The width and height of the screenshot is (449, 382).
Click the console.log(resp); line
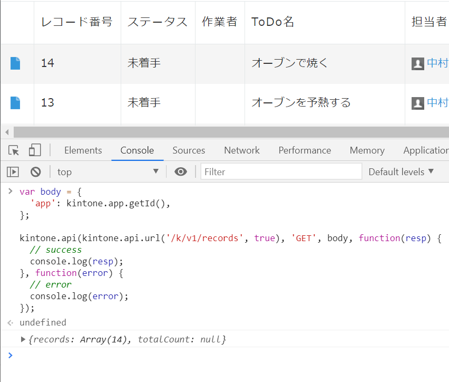click(x=76, y=262)
